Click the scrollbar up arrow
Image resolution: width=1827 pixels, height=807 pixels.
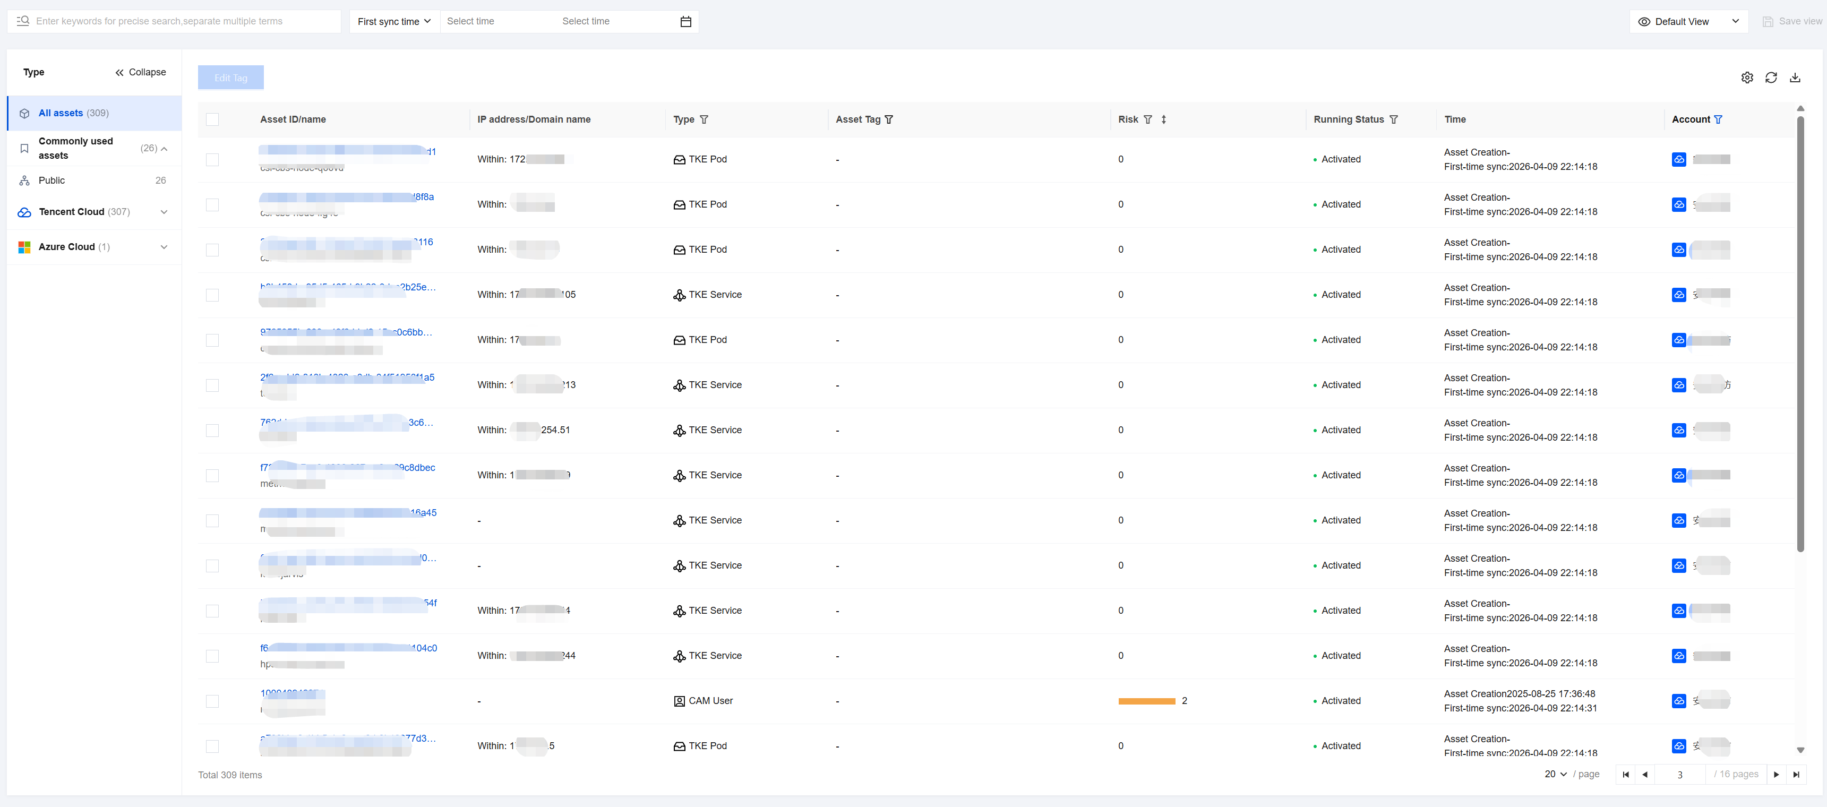(x=1800, y=108)
